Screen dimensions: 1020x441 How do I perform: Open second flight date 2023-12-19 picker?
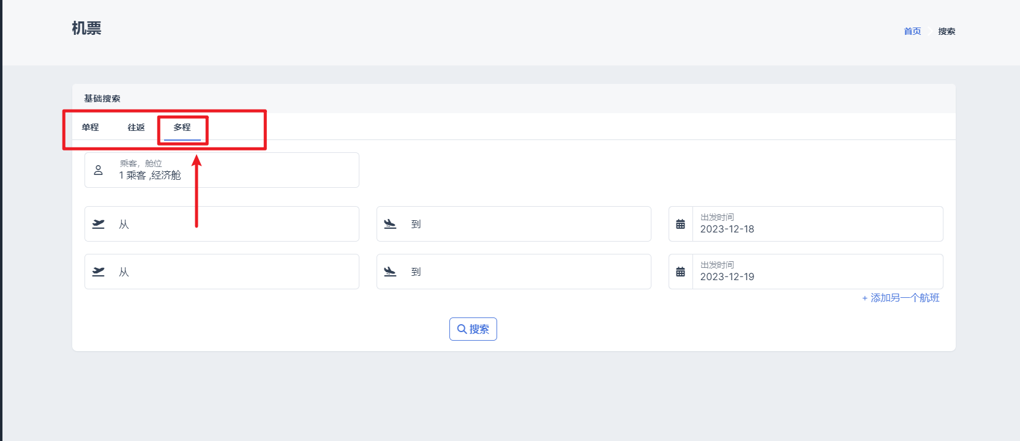coord(817,272)
